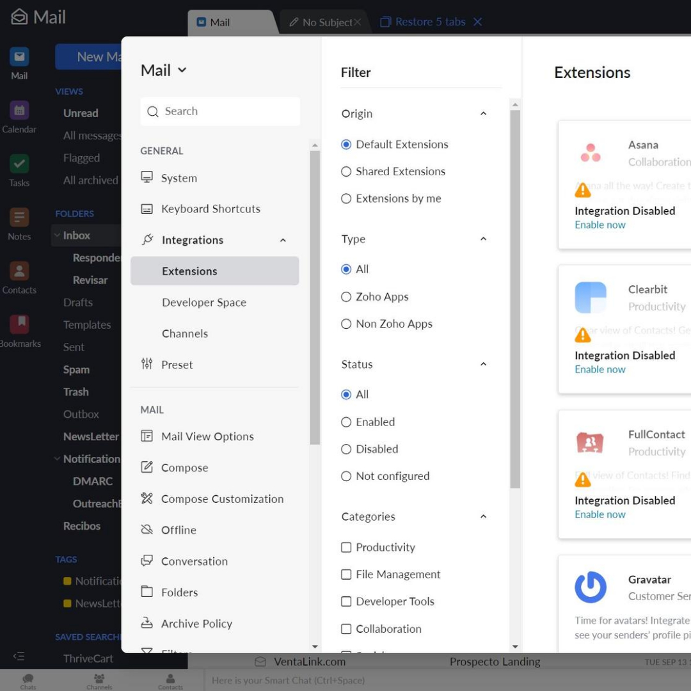
Task: Click Enable now for Clearbit
Action: point(600,369)
